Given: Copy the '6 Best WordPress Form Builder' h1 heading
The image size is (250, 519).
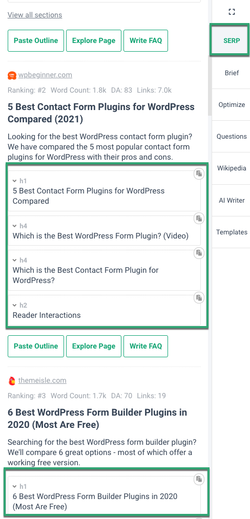Looking at the screenshot, I should click(199, 479).
